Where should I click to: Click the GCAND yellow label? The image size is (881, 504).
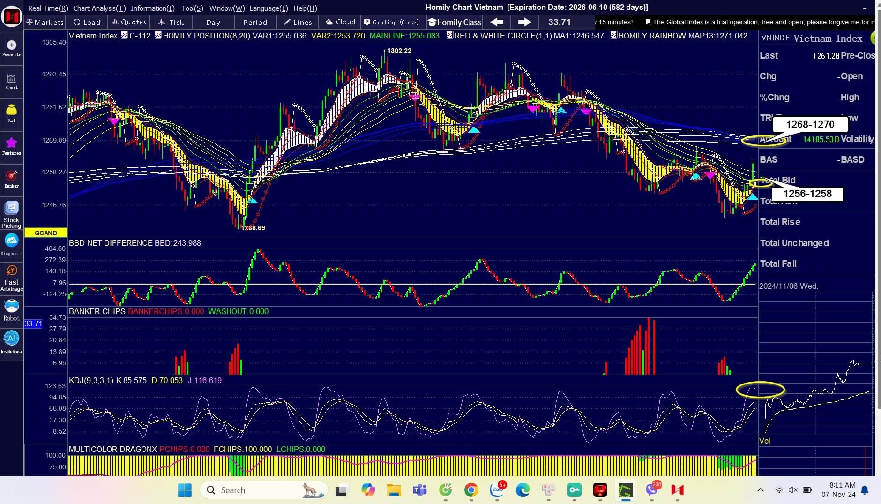tap(45, 233)
